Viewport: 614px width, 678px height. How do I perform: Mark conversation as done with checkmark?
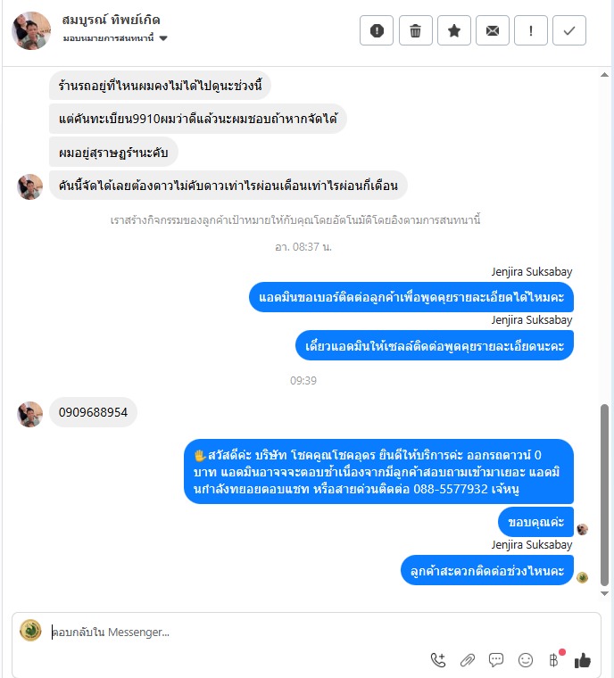click(569, 30)
